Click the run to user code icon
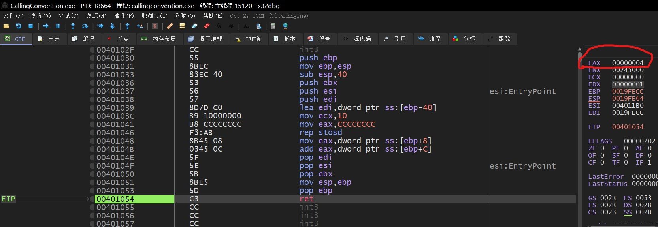Screen dimensions: 658x227 [x=140, y=26]
